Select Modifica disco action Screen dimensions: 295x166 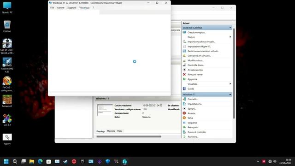pyautogui.click(x=195, y=60)
